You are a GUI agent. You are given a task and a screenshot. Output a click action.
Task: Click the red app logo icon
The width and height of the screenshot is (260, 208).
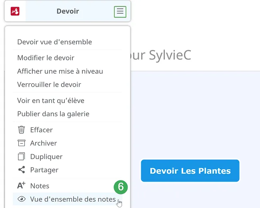[x=15, y=11]
